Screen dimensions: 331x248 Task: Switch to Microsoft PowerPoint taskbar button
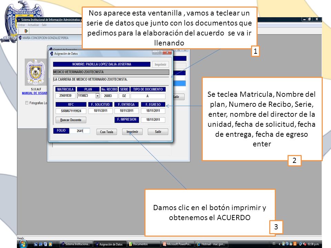[x=178, y=244]
